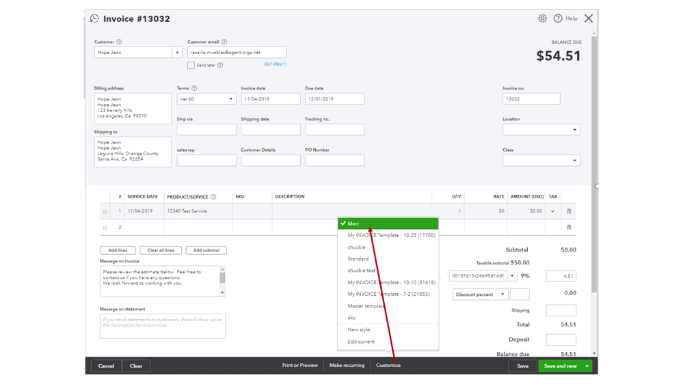Expand the Save and new arrow menu
The image size is (683, 384).
pos(587,366)
